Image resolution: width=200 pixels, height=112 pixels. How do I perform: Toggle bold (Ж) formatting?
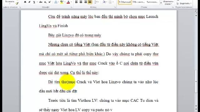[x=25, y=2]
